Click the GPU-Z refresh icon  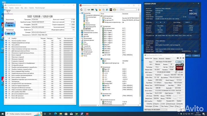181,58
